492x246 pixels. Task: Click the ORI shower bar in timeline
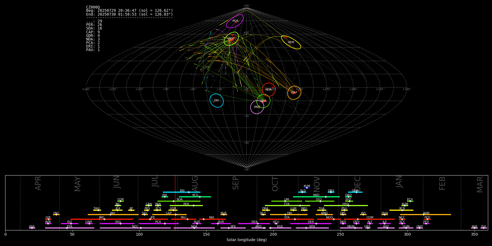pyautogui.click(x=289, y=215)
